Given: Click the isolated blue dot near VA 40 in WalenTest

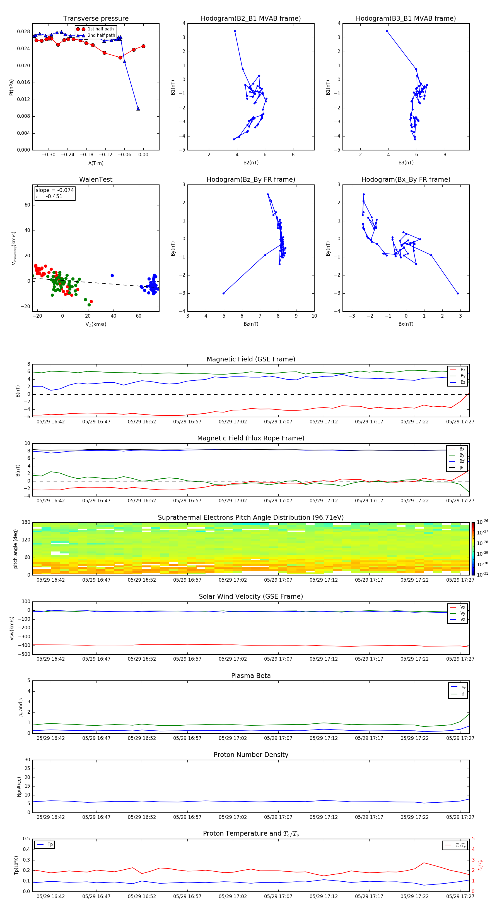Looking at the screenshot, I should (112, 276).
